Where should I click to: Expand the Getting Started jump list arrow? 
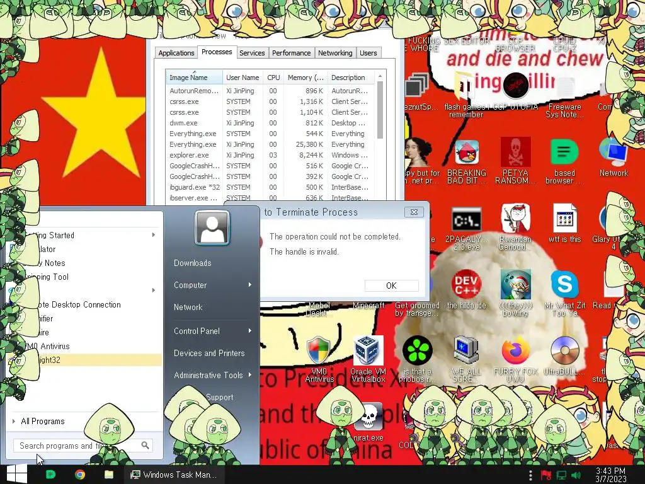pos(154,235)
